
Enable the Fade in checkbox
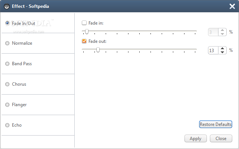[x=84, y=23]
